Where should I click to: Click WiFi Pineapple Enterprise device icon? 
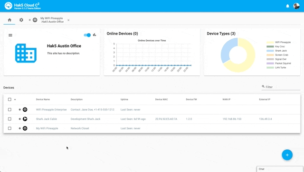[25, 110]
